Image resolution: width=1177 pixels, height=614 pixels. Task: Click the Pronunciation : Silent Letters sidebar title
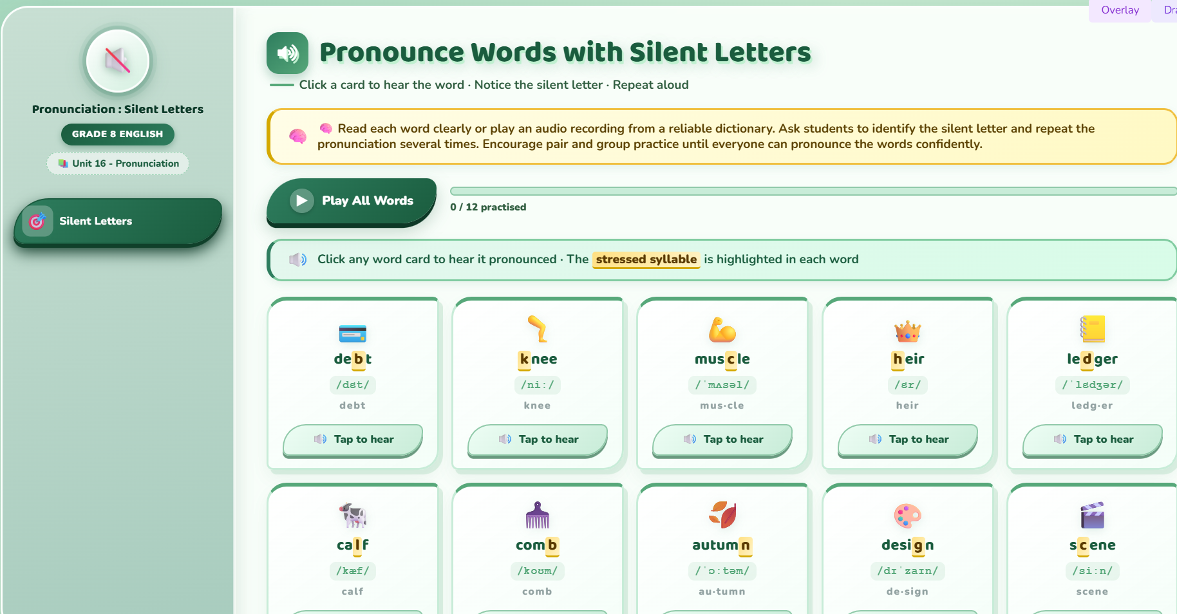[x=118, y=109]
